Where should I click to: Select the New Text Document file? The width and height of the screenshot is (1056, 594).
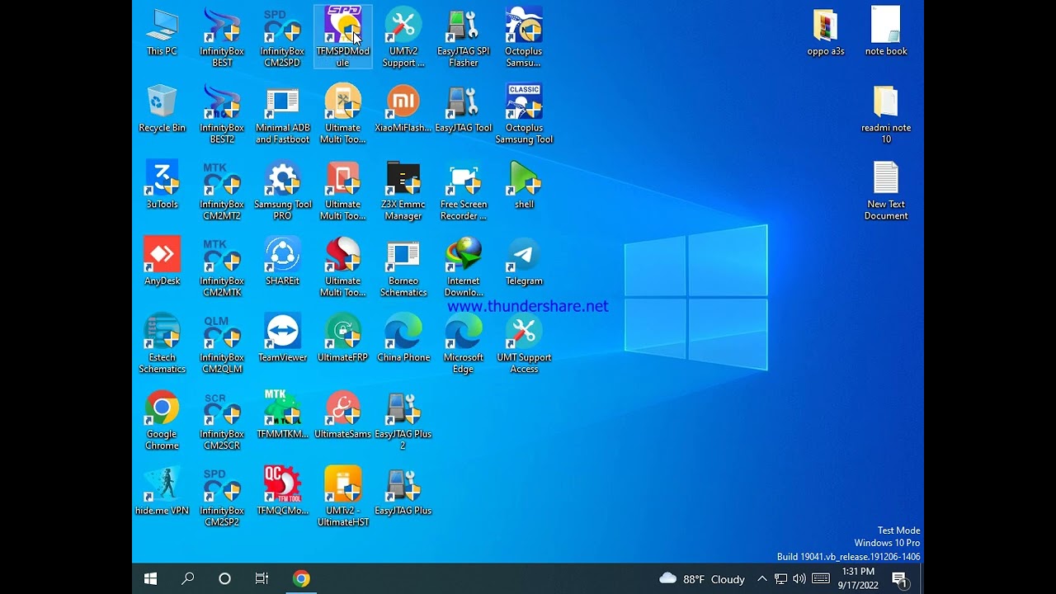886,191
